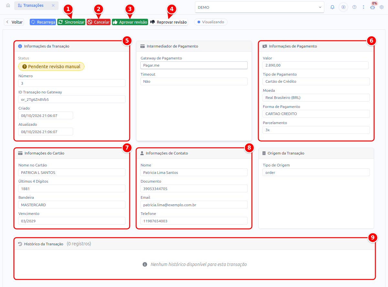Click the Moeda field showing Real Brasileiro
The height and width of the screenshot is (287, 388).
click(316, 98)
